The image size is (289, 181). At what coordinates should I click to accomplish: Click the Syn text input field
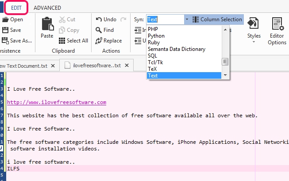[166, 19]
